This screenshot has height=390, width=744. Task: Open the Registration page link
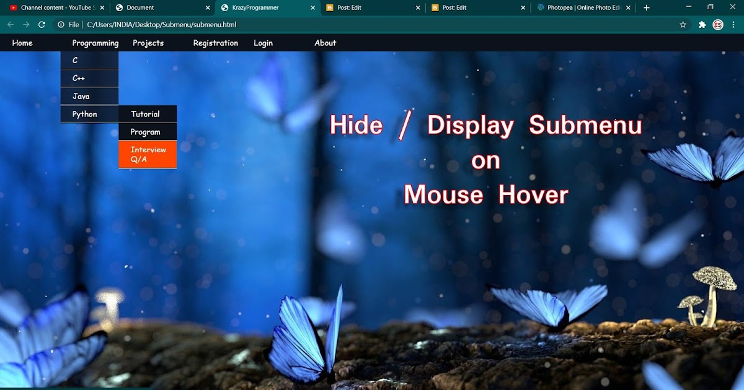(x=216, y=43)
